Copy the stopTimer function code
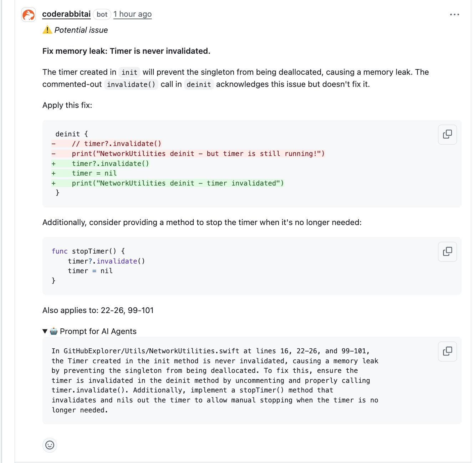 [x=447, y=251]
